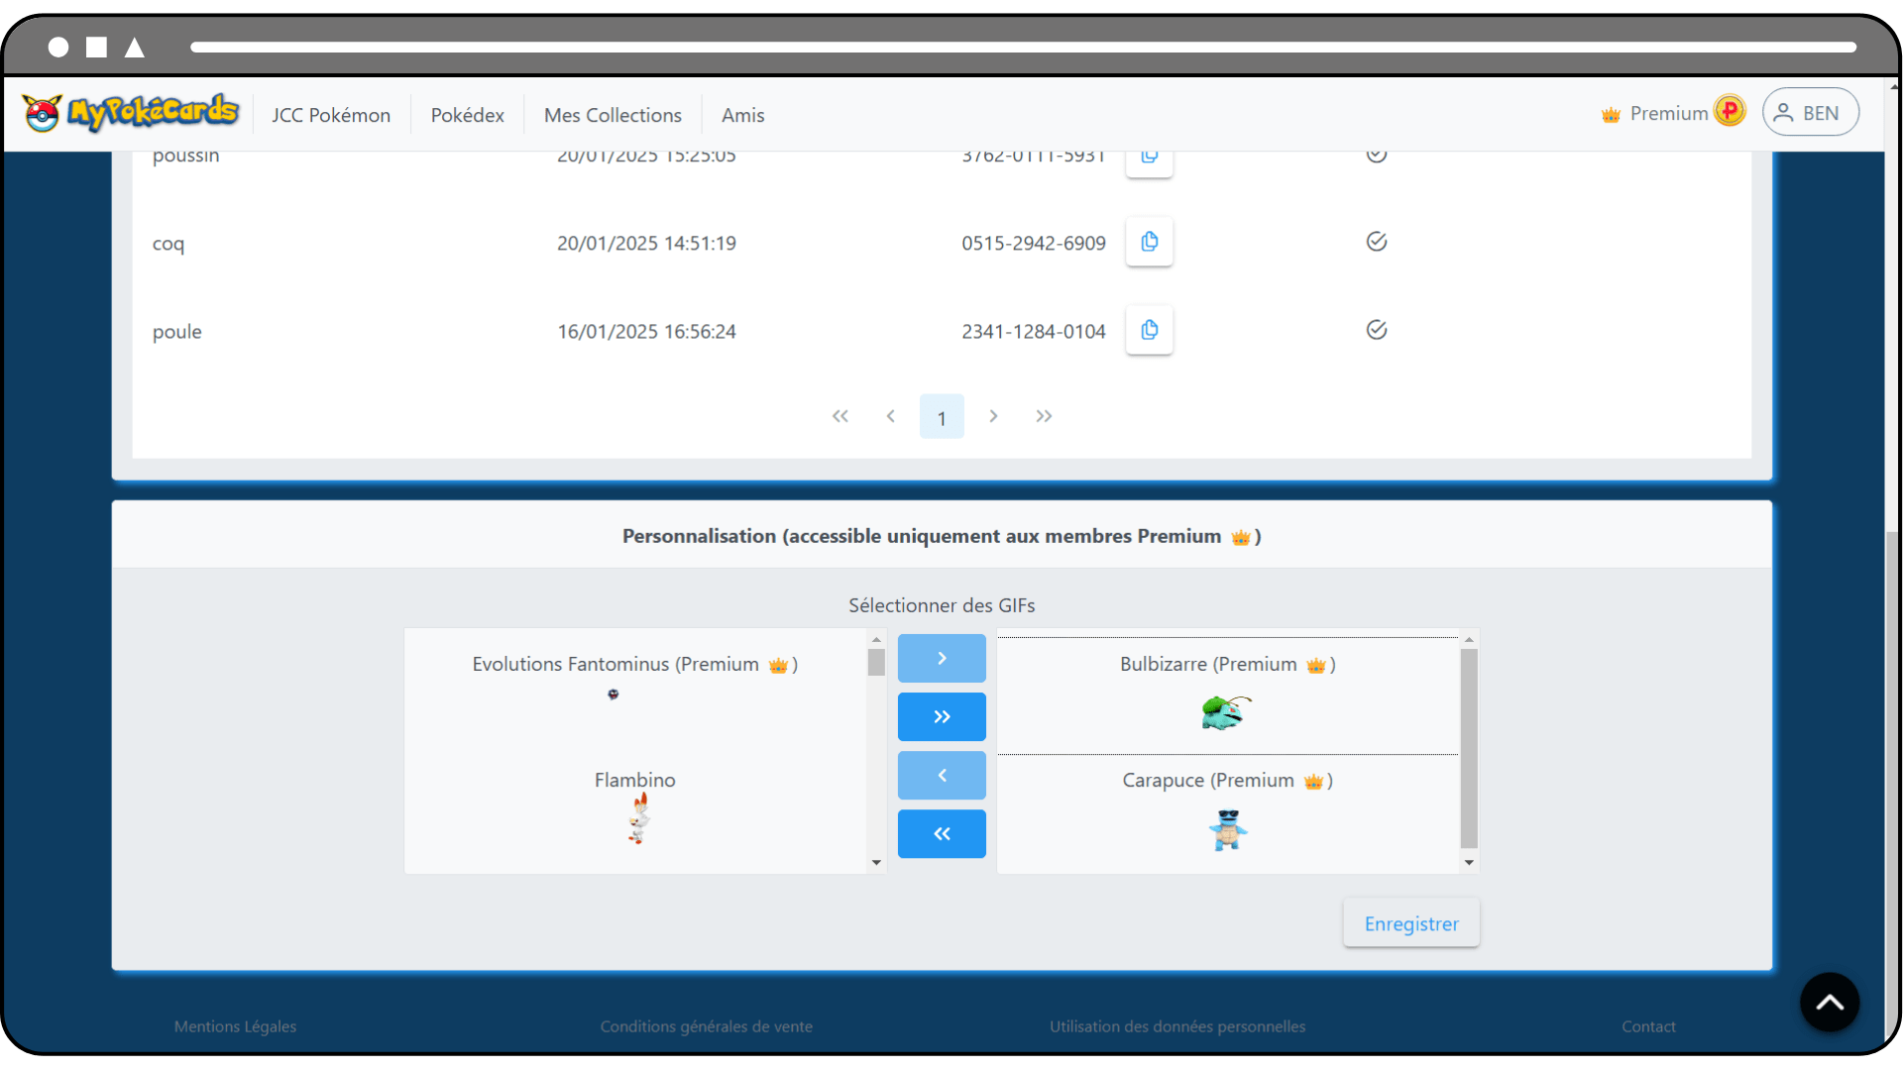This screenshot has height=1070, width=1903.
Task: Move all GIFs to the right list
Action: [941, 716]
